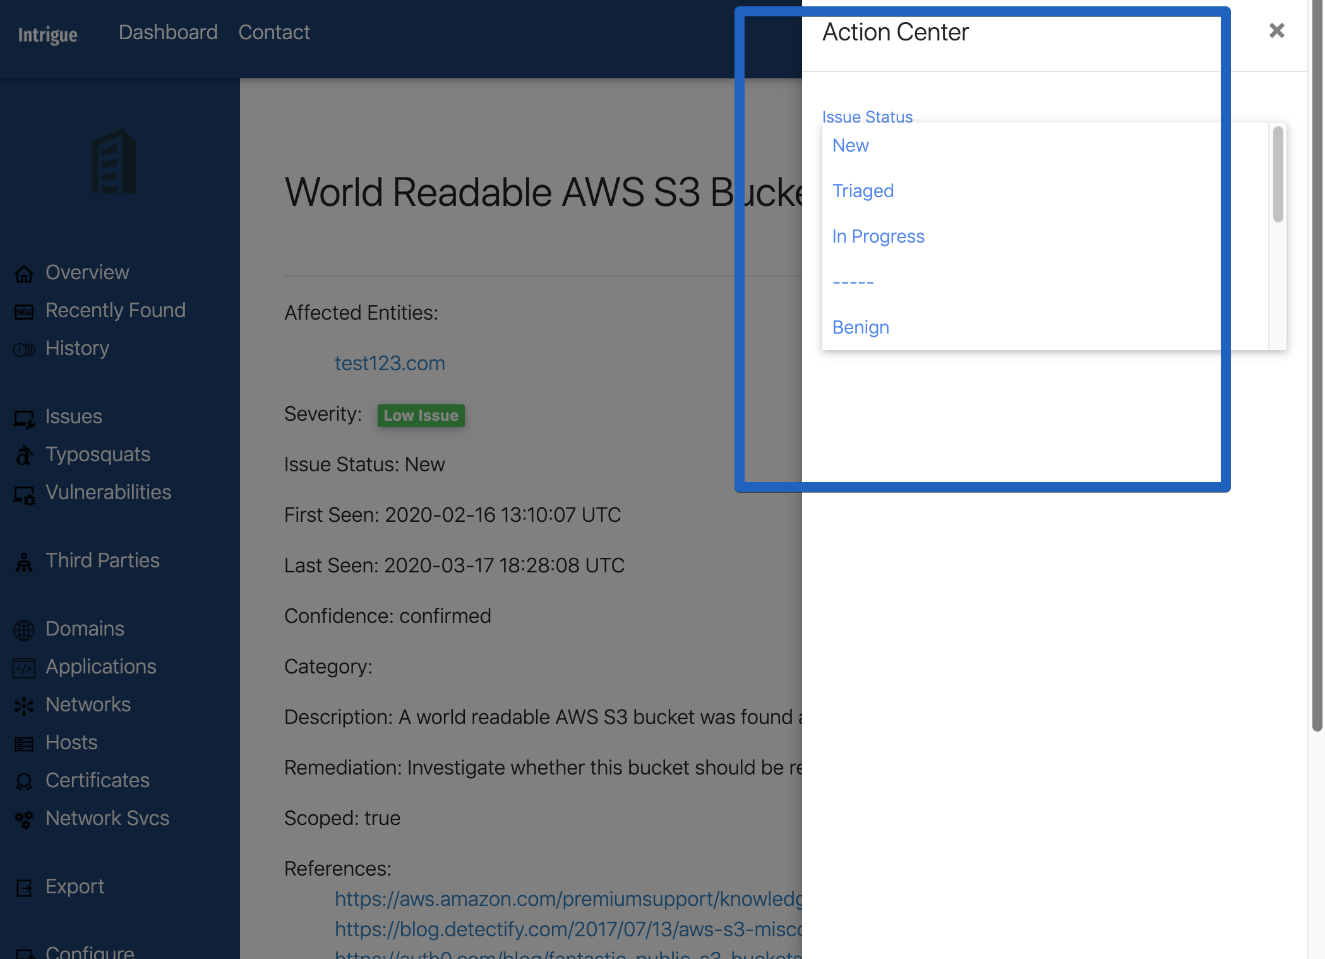This screenshot has height=959, width=1325.
Task: Open Network Svcs in the sidebar
Action: click(x=107, y=818)
